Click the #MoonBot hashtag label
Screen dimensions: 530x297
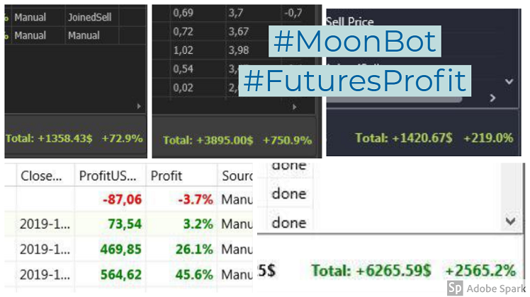(x=355, y=41)
